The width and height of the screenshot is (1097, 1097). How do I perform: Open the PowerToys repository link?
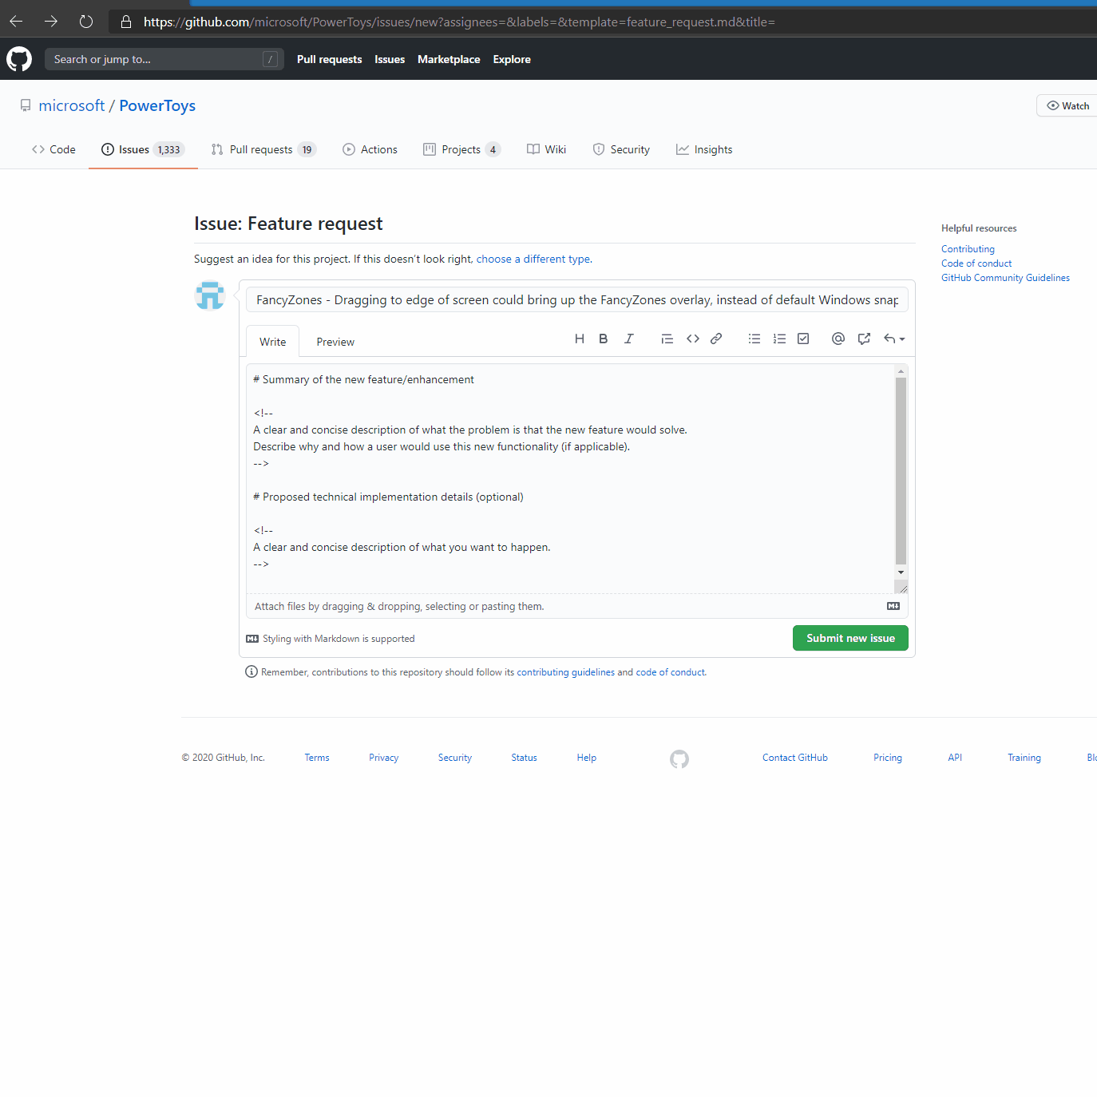pyautogui.click(x=157, y=105)
